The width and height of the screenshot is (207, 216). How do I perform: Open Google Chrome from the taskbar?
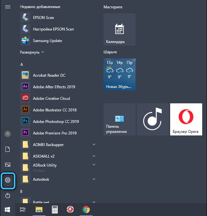[86, 210]
